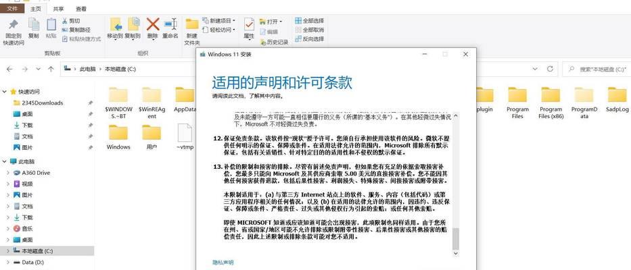Open the address bar history dropdown
The height and width of the screenshot is (270, 631).
pos(534,69)
